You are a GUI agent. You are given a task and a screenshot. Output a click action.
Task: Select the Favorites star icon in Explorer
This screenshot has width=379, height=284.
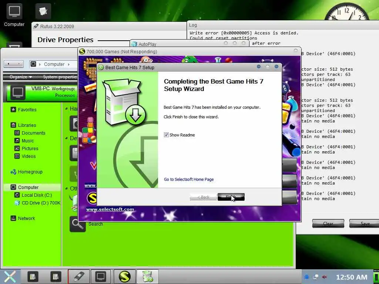point(13,109)
